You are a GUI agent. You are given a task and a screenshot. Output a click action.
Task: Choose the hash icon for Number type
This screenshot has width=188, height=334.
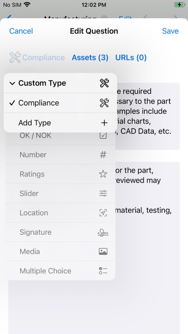[103, 155]
